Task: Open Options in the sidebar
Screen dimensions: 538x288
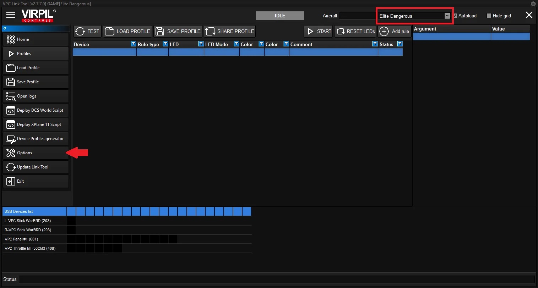Action: [x=36, y=153]
